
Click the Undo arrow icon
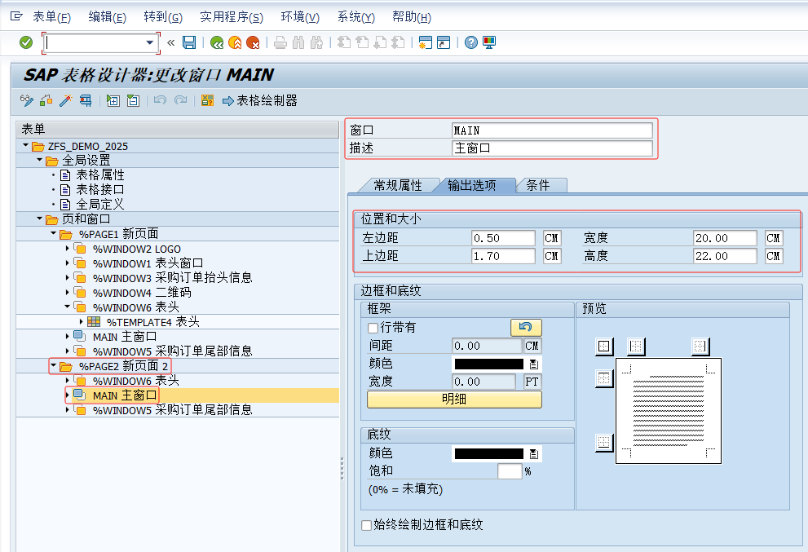(161, 100)
